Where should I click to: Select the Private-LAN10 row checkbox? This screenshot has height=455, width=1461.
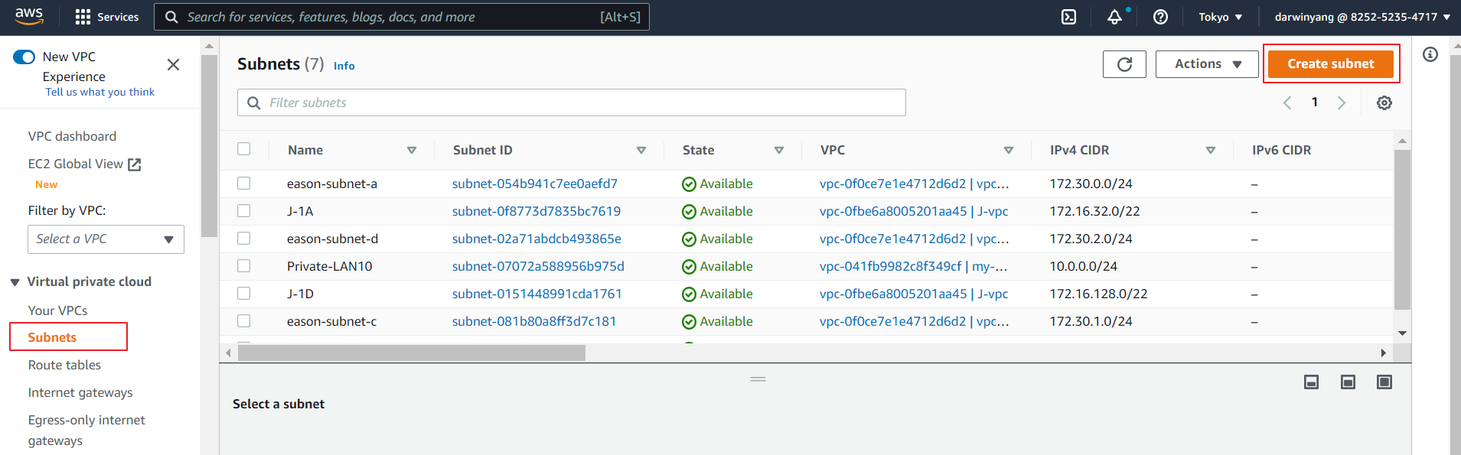tap(243, 266)
